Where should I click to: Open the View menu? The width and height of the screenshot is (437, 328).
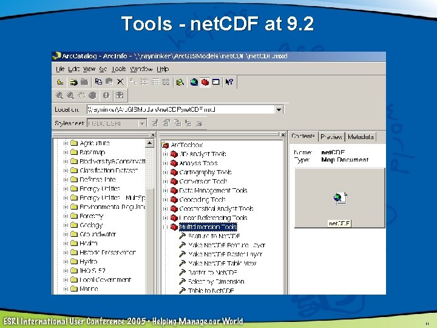[89, 69]
